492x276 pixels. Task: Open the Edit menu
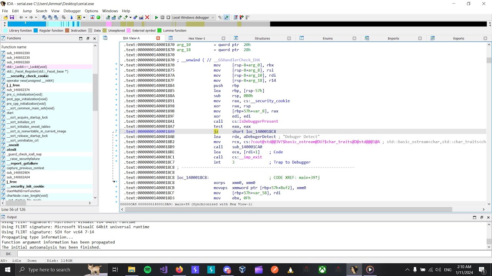point(15,11)
